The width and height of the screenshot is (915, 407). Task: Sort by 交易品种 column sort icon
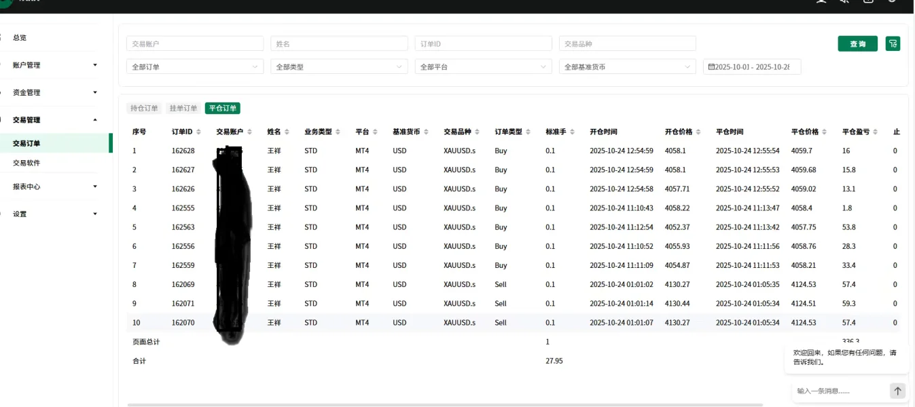pos(478,132)
